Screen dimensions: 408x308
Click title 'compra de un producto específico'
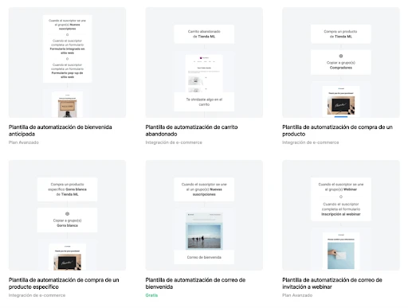[x=64, y=283]
